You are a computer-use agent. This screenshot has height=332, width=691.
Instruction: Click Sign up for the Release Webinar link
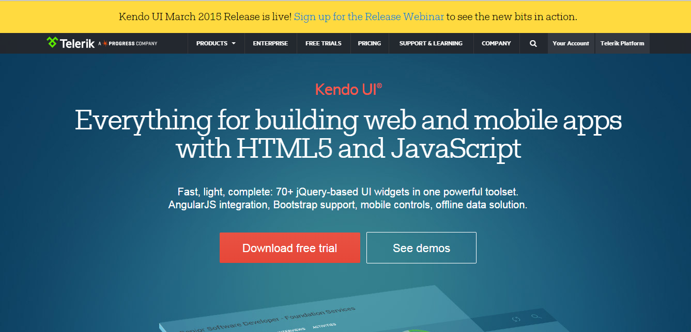pyautogui.click(x=369, y=16)
